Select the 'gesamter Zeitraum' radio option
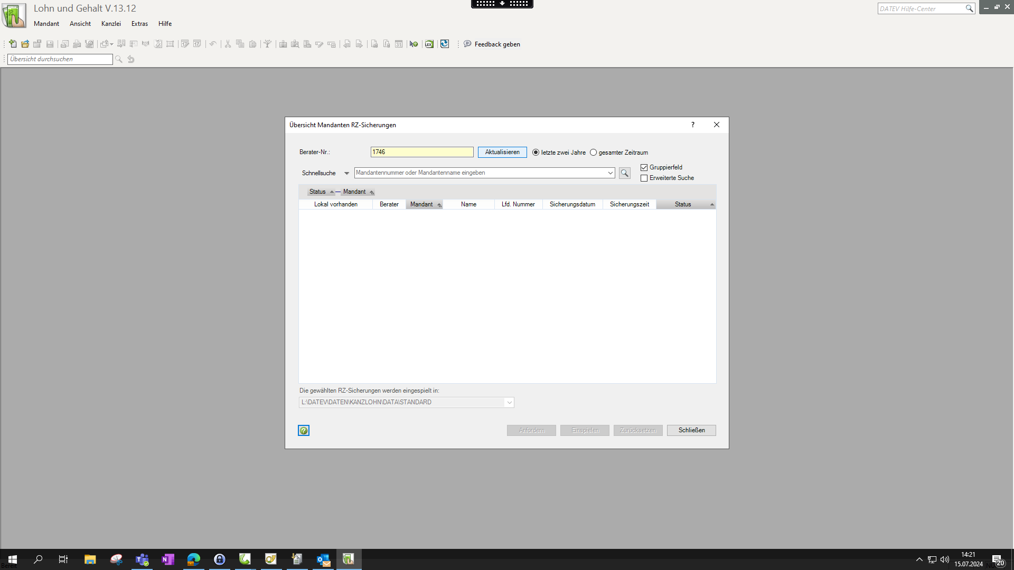1014x570 pixels. pos(594,153)
